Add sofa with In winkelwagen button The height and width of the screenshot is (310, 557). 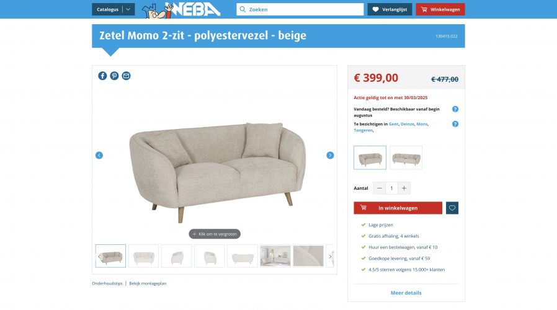(398, 208)
